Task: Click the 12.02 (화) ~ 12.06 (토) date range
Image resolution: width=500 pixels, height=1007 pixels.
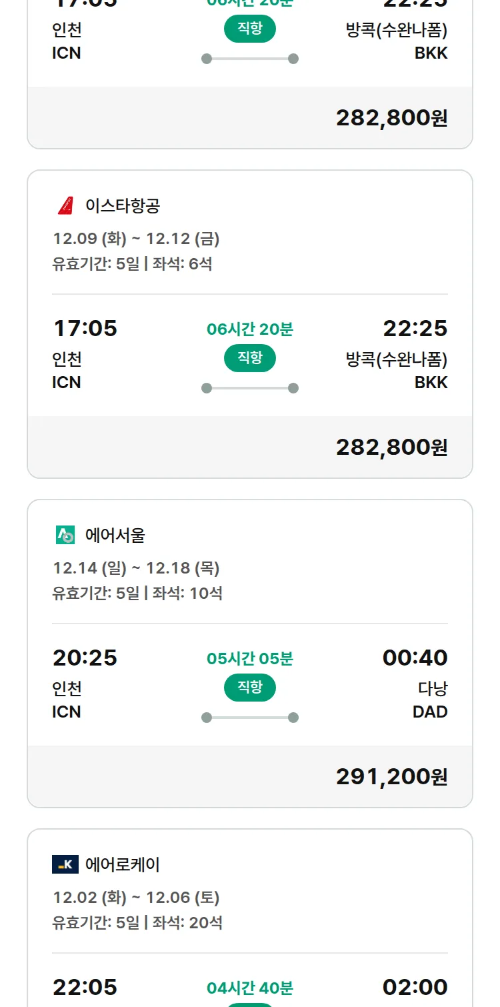Action: (136, 898)
